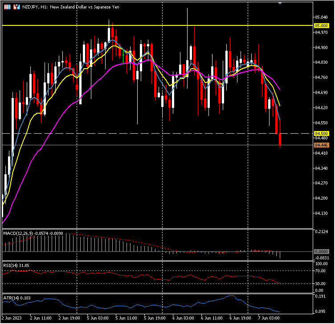Viewport: 335px width, 324px height.
Task: Click the last red candle on chart
Action: pos(280,139)
